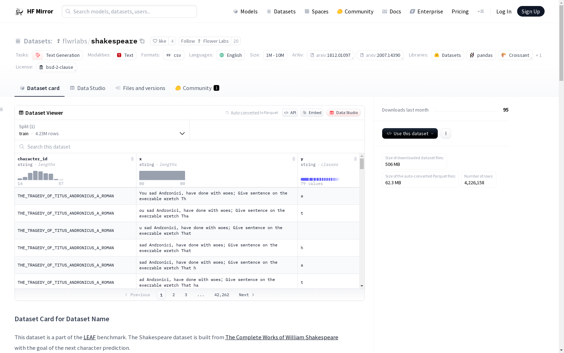Go to page 3 of the dataset
Screen dimensions: 564x353
pos(186,295)
